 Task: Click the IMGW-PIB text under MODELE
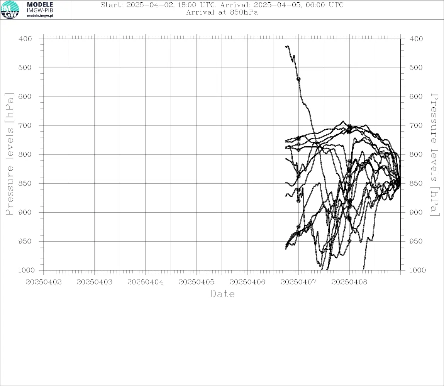40,10
